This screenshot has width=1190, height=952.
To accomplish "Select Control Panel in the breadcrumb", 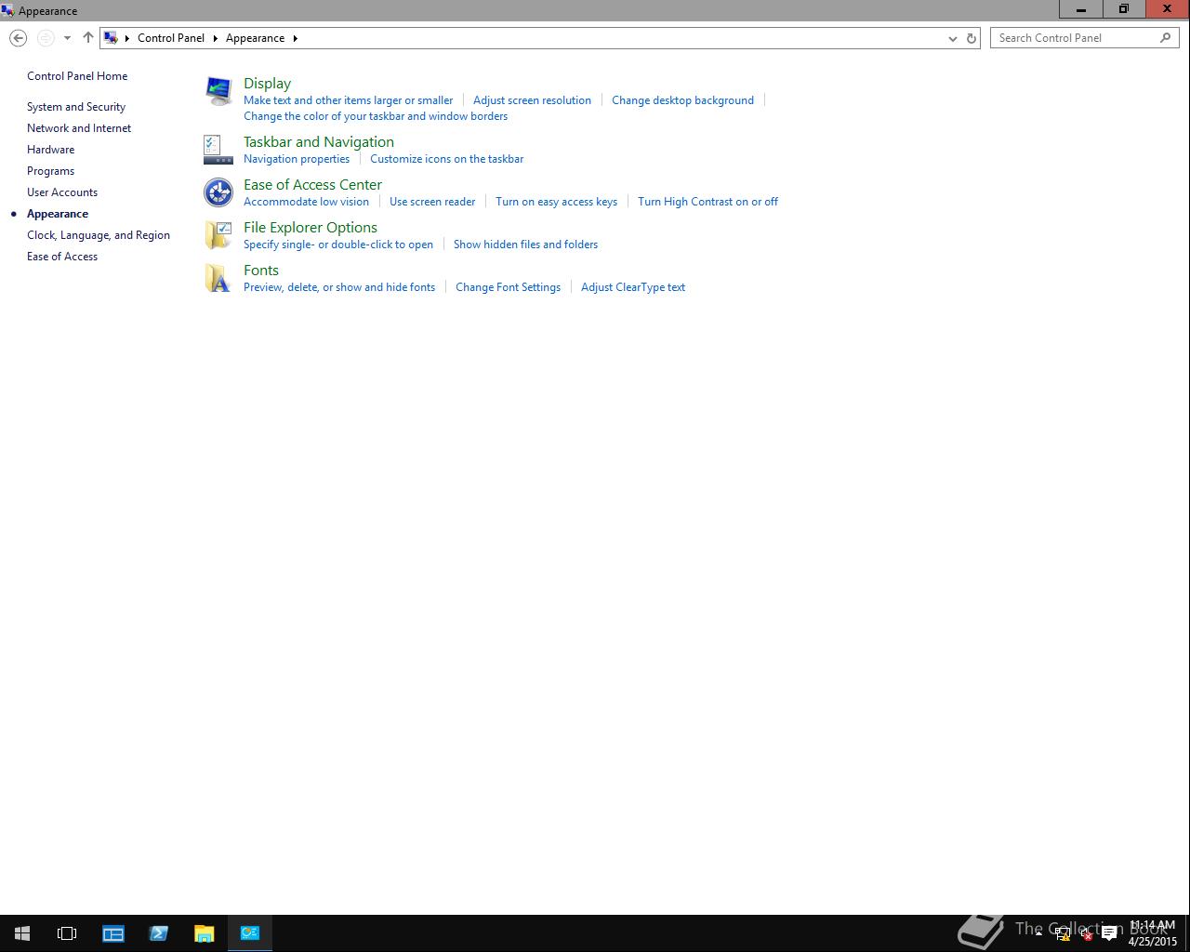I will click(171, 38).
